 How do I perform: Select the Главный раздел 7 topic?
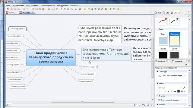click(x=15, y=79)
